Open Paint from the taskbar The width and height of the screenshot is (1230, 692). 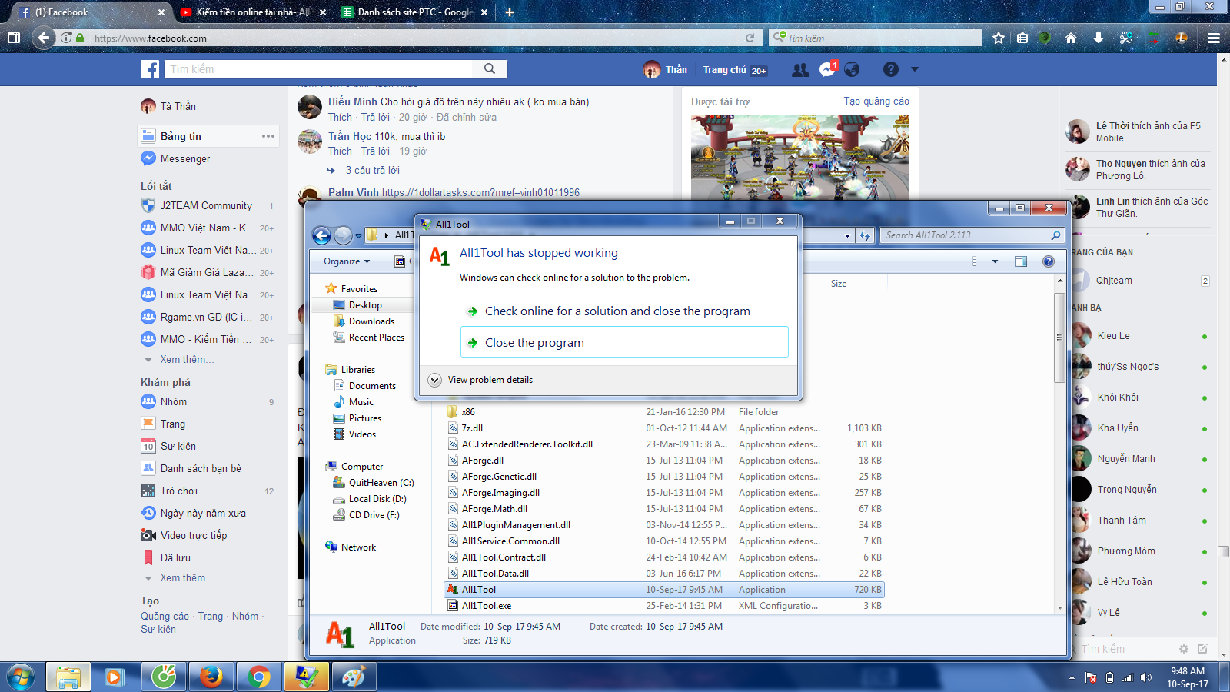click(354, 677)
